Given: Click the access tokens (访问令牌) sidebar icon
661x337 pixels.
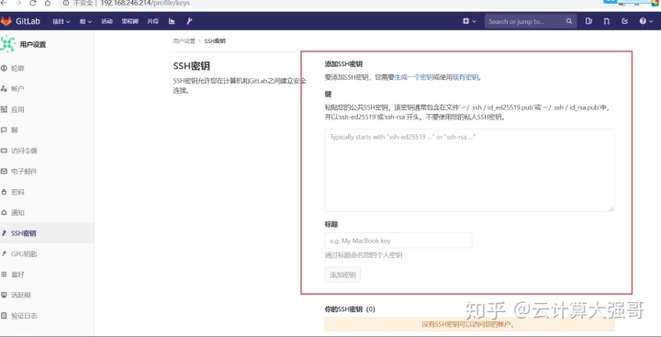Looking at the screenshot, I should (x=5, y=151).
